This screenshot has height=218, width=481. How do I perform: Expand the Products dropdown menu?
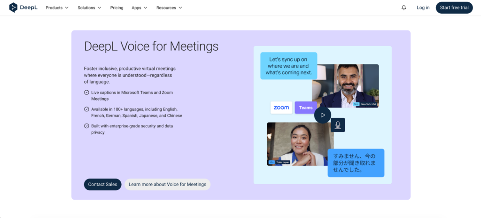pos(57,8)
